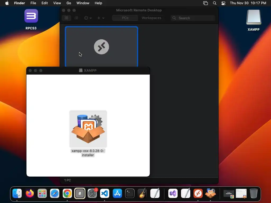Open the ellipsis actions dropdown in Remote Desktop
The image size is (271, 203).
[x=88, y=18]
